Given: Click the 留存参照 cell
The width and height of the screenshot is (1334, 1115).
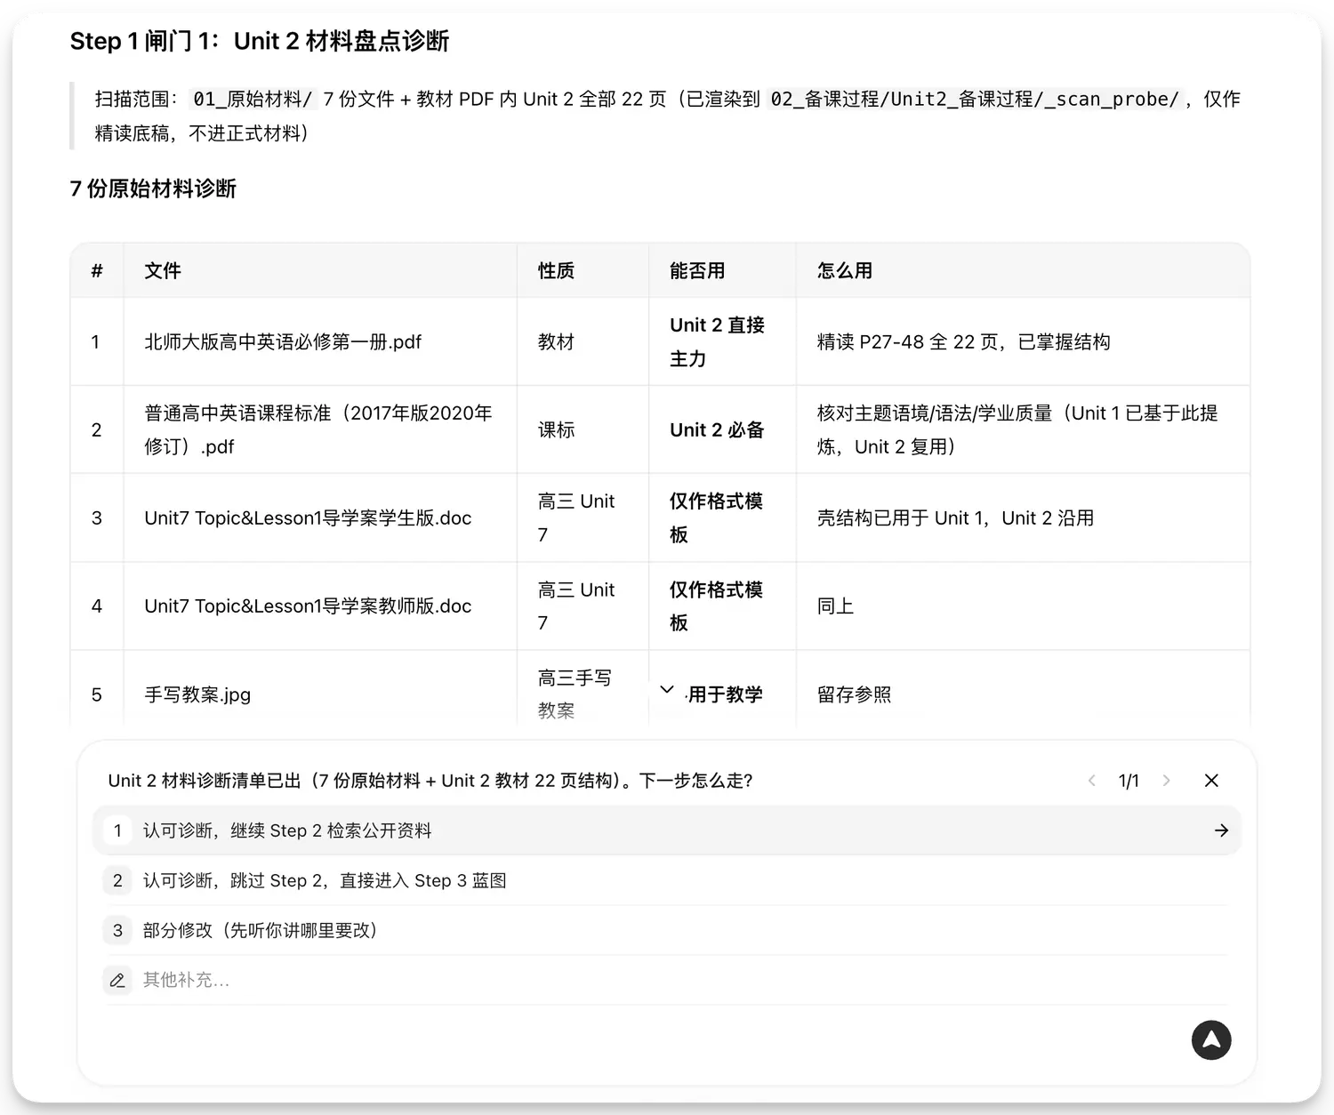Looking at the screenshot, I should click(854, 694).
